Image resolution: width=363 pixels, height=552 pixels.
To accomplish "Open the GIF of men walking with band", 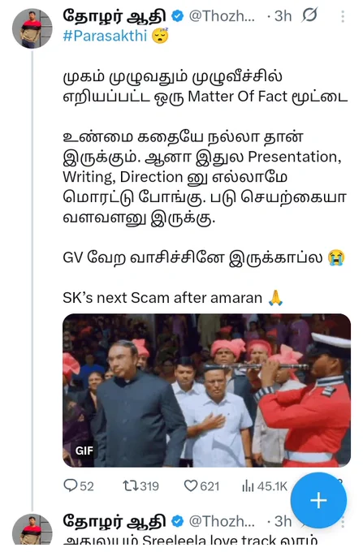I will click(x=206, y=390).
